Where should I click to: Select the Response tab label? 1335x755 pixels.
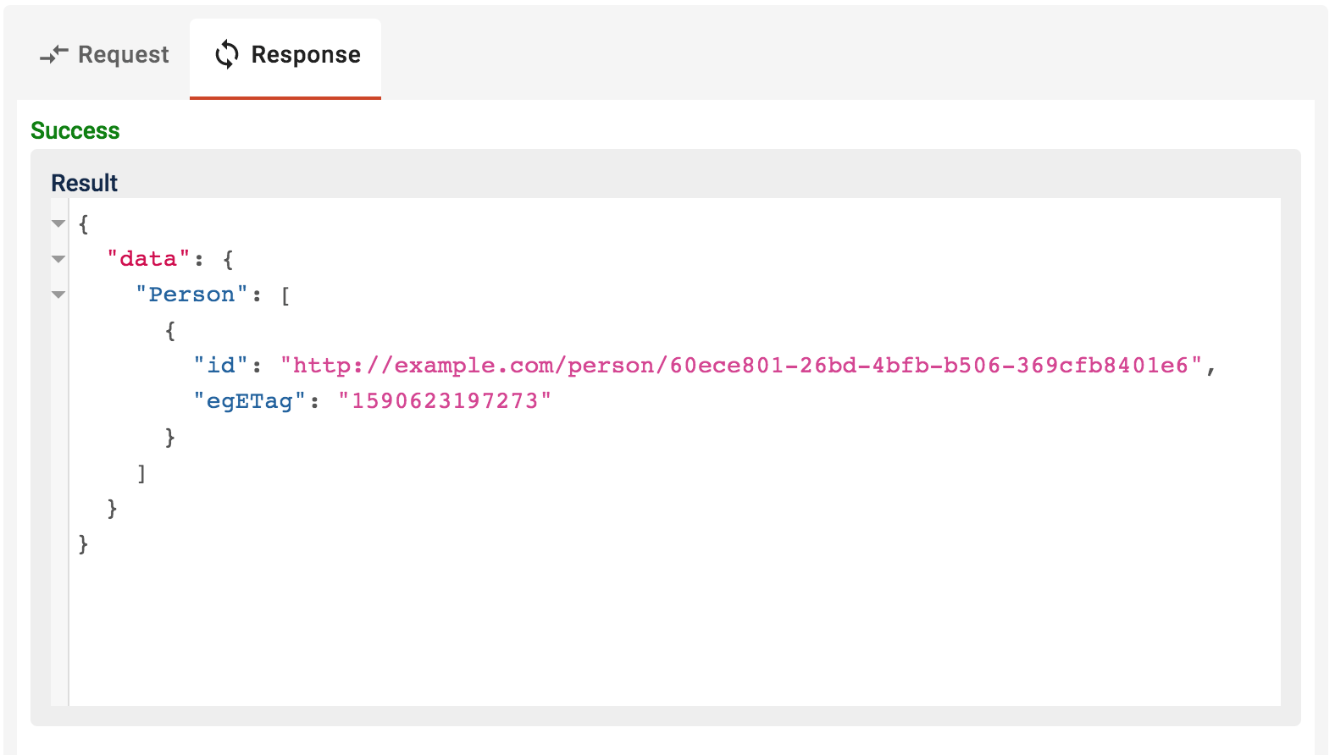306,55
